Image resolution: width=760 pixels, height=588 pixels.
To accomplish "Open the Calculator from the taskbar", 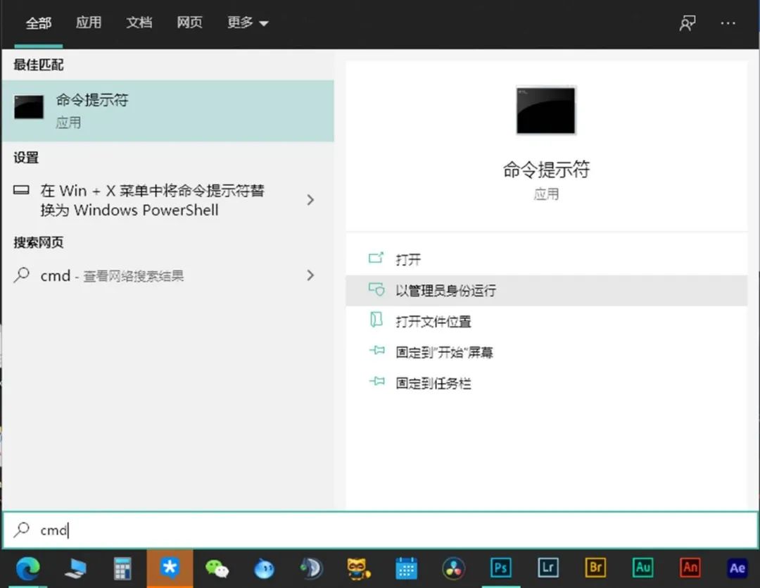I will [x=122, y=568].
